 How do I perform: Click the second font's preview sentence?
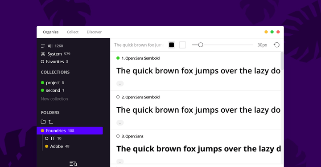pyautogui.click(x=198, y=110)
